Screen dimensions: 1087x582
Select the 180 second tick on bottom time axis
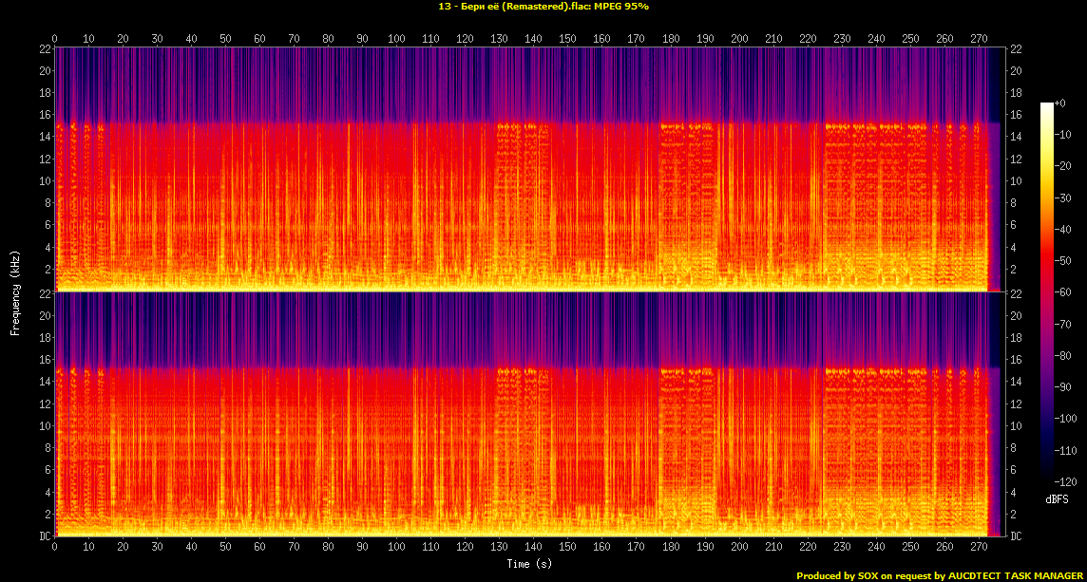point(670,548)
